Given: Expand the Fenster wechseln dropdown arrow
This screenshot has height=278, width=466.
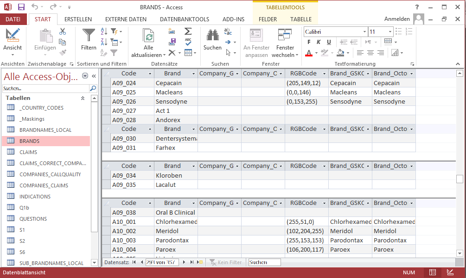Looking at the screenshot, I should point(297,55).
